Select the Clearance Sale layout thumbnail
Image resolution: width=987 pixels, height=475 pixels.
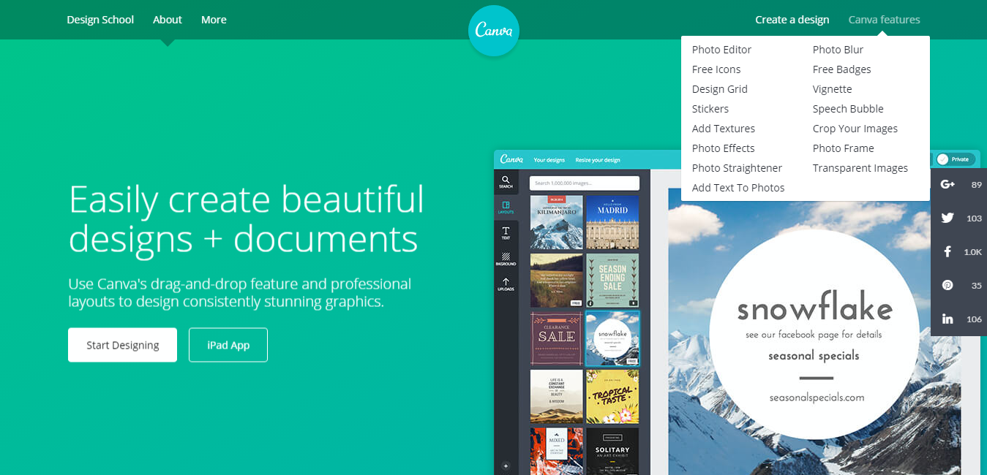pos(557,338)
